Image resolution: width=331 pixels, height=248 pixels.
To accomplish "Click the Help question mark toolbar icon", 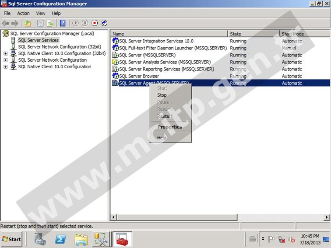I will [x=63, y=23].
